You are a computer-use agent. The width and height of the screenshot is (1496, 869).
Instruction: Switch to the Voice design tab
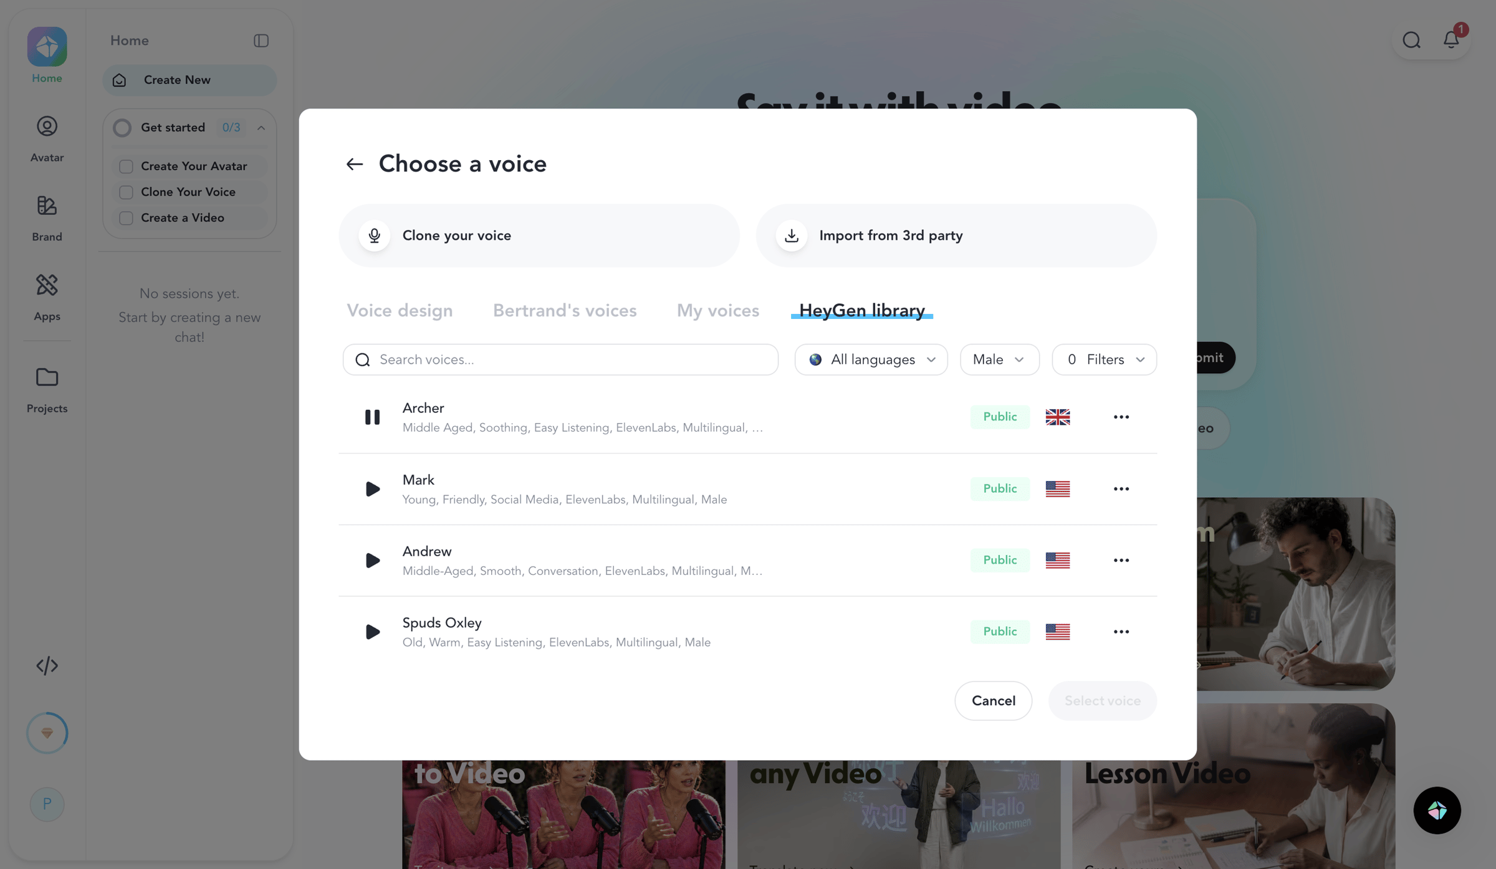click(400, 310)
